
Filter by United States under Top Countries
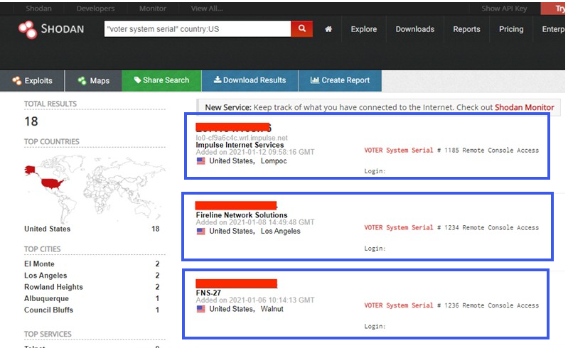click(48, 229)
